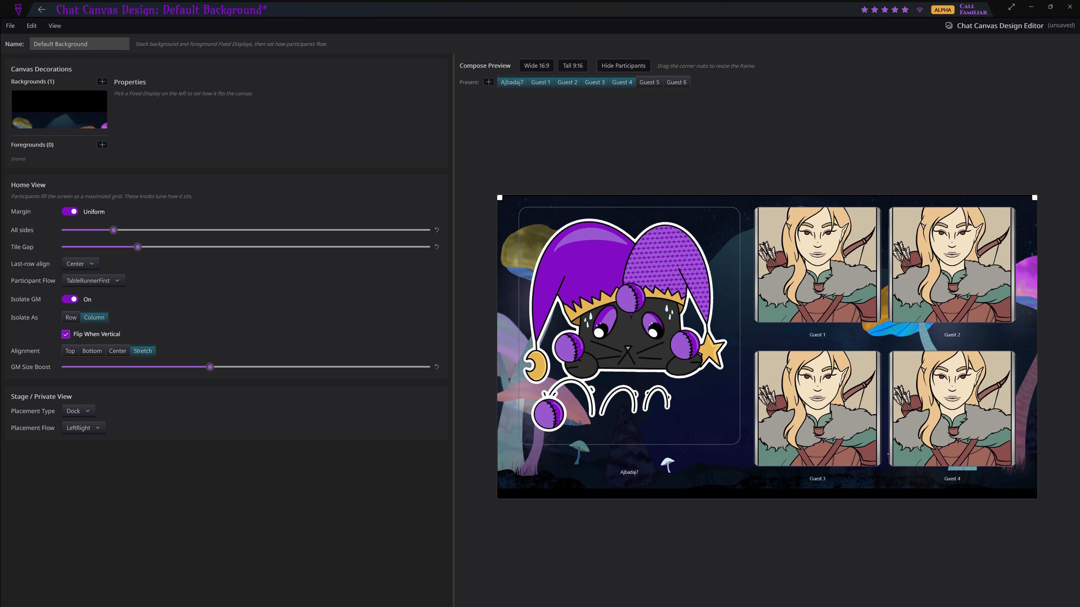This screenshot has width=1080, height=607.
Task: Toggle Ajbadaj7 participant presence tab
Action: pos(512,82)
